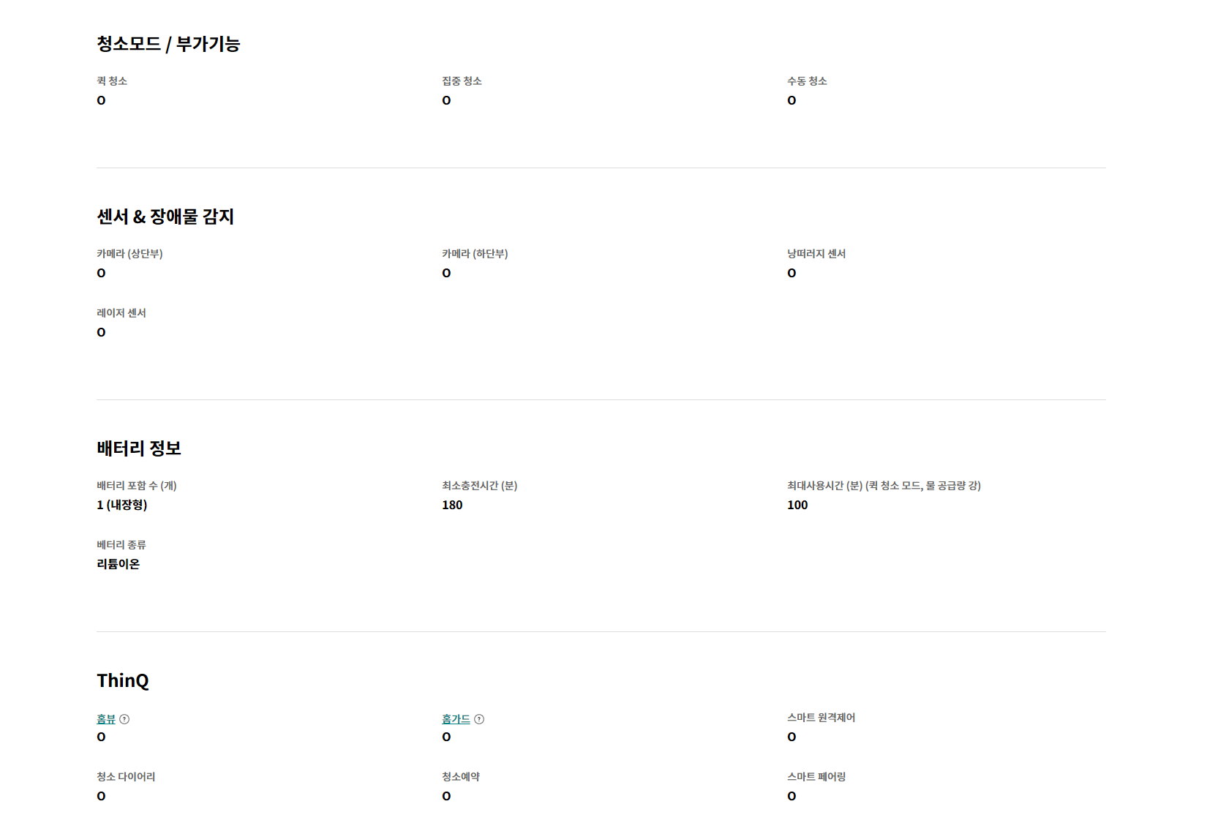The height and width of the screenshot is (815, 1207).
Task: Click the 스마트 페어링 label
Action: point(816,777)
